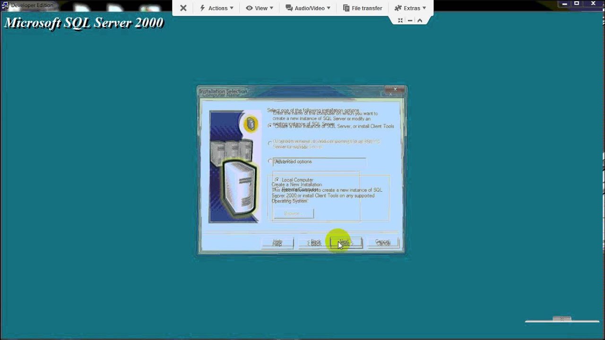Image resolution: width=605 pixels, height=340 pixels.
Task: Maximize the remote session window
Action: point(576,4)
